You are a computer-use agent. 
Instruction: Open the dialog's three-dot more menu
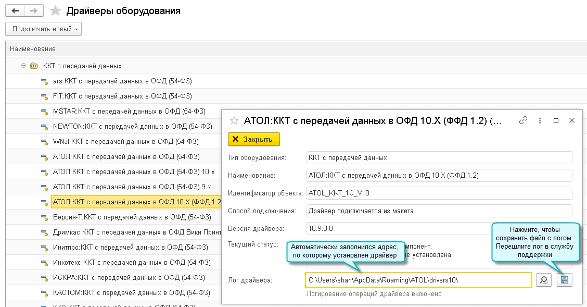[541, 120]
